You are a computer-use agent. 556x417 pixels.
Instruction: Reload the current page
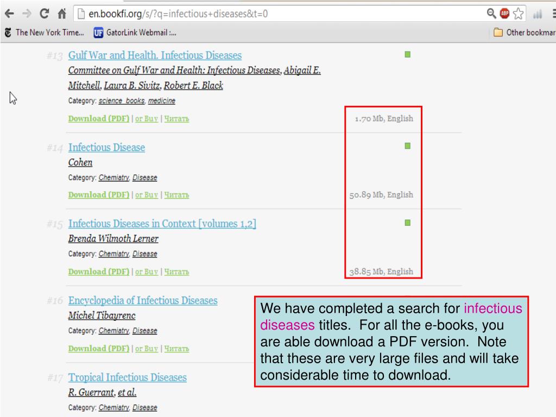[x=45, y=14]
